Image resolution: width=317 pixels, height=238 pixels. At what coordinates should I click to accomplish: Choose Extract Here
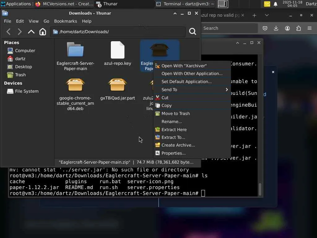coord(192,130)
